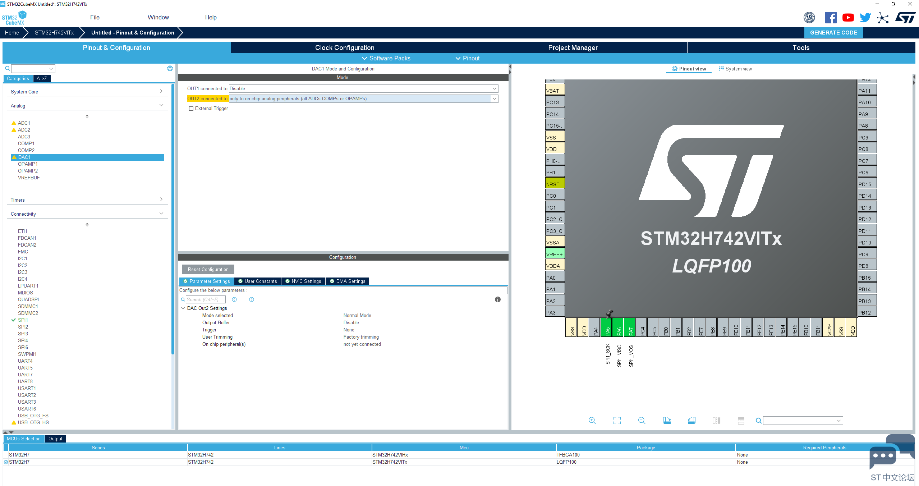Enable the External Trigger checkbox
919x486 pixels.
[x=191, y=109]
